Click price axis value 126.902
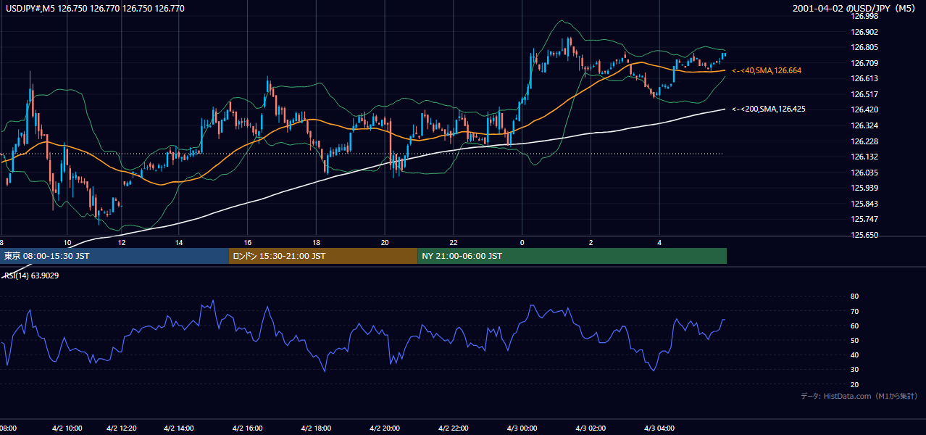The image size is (926, 435). (x=864, y=32)
